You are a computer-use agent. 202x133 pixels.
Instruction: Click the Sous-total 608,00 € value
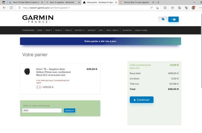click(173, 73)
